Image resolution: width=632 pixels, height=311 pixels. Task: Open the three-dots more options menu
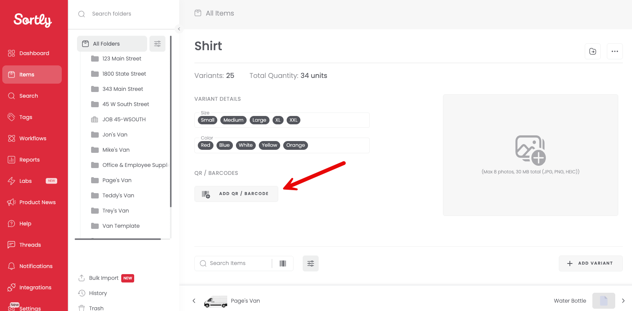(x=615, y=51)
